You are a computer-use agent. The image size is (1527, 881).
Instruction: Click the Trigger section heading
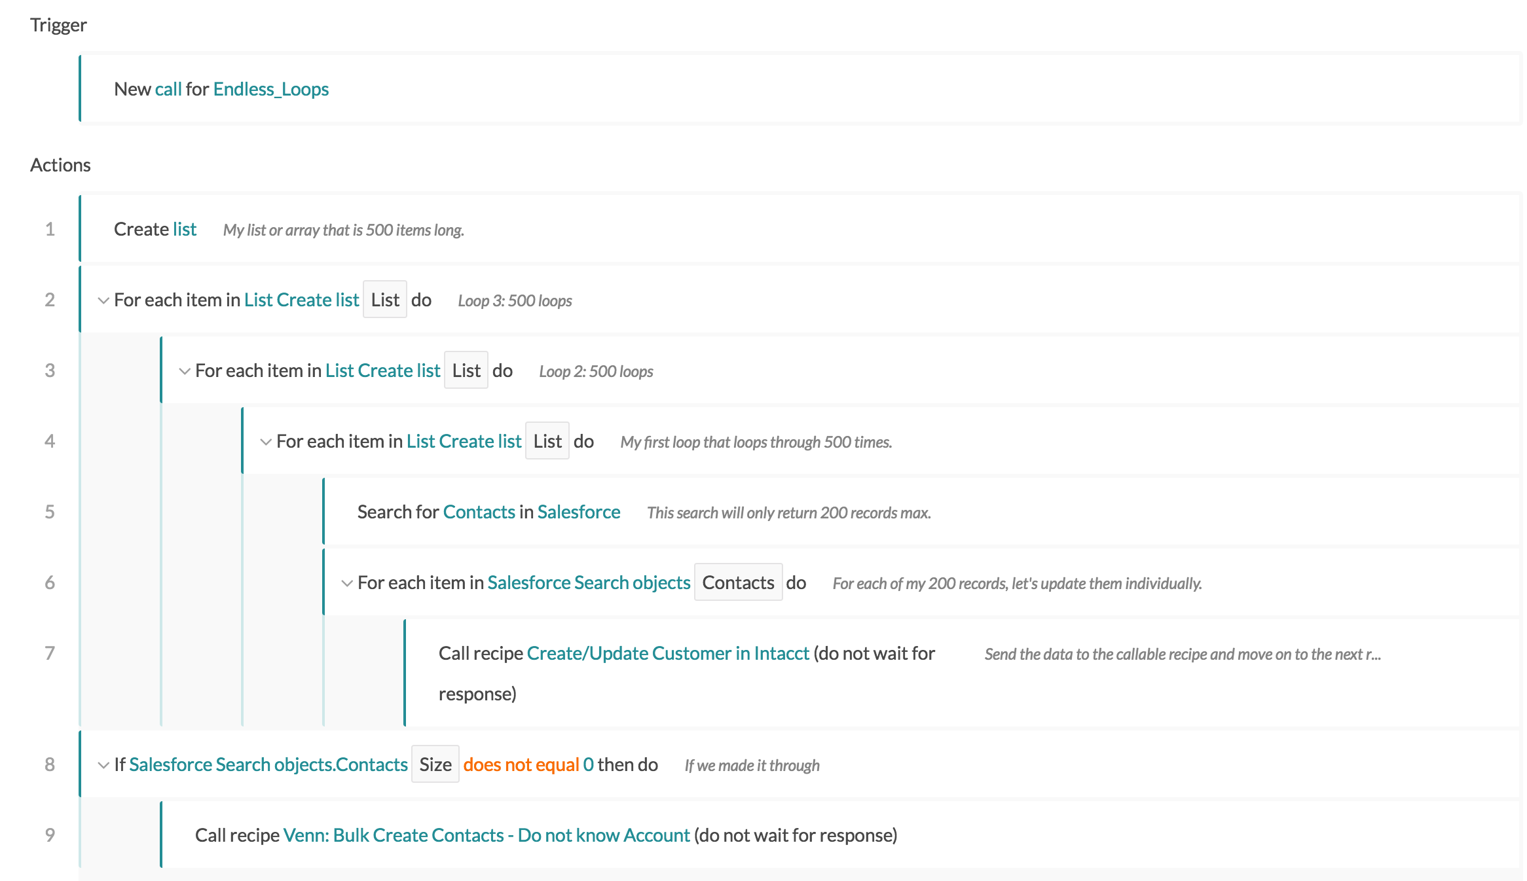[x=58, y=25]
